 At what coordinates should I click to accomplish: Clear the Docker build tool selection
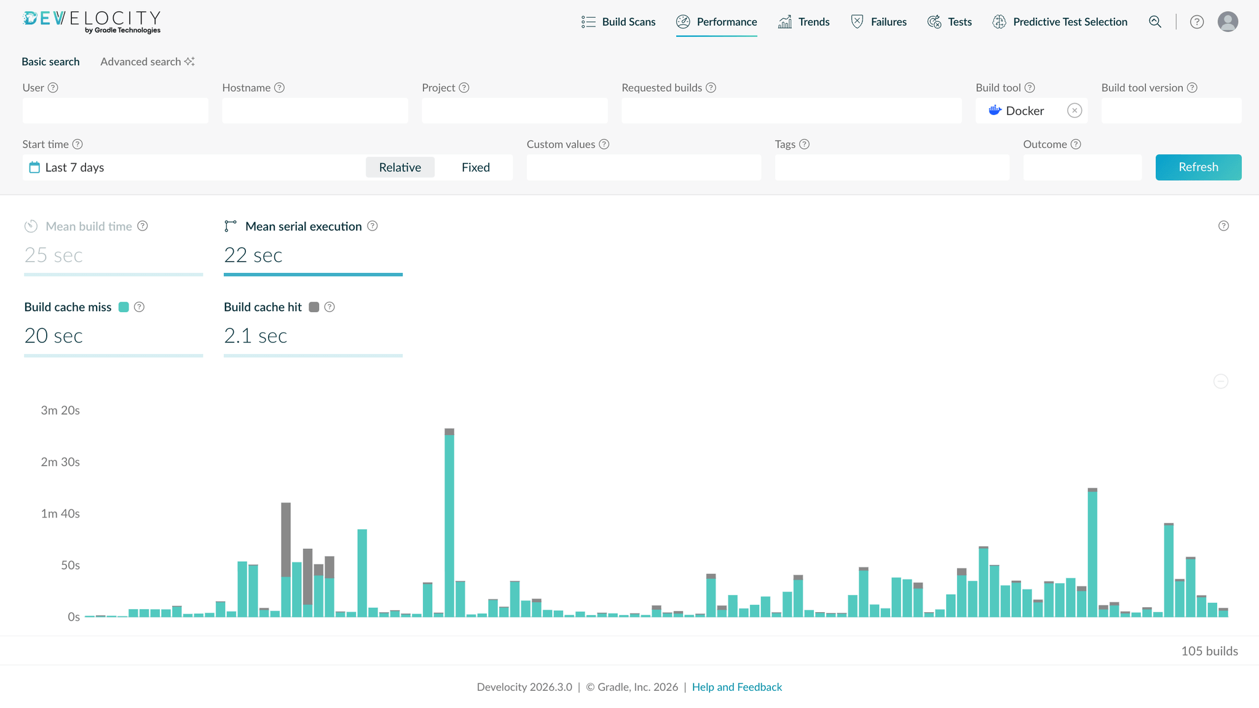pos(1075,111)
